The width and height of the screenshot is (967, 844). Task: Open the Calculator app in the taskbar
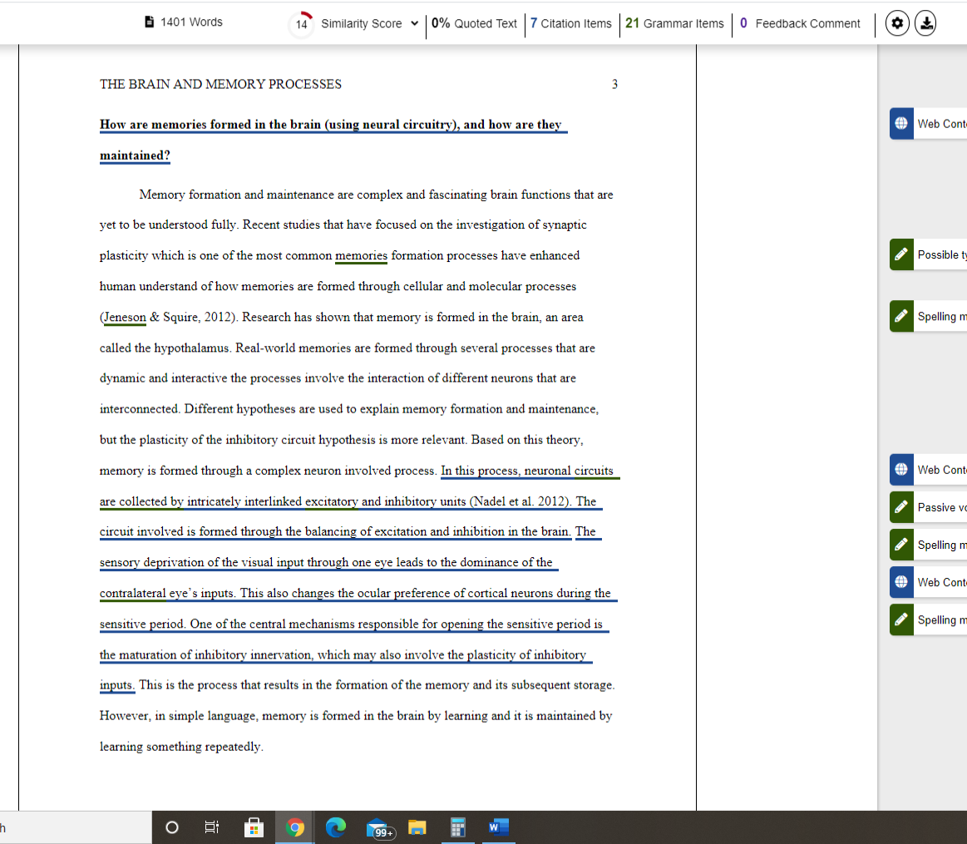coord(457,827)
